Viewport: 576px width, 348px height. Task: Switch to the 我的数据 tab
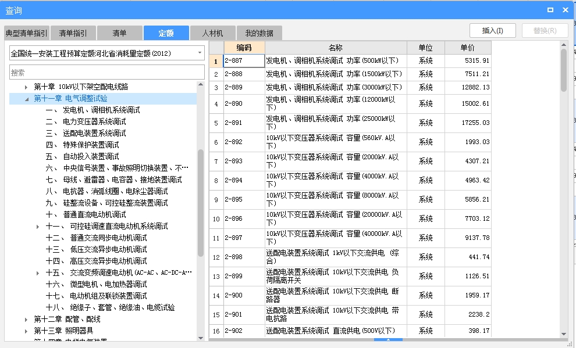coord(259,33)
